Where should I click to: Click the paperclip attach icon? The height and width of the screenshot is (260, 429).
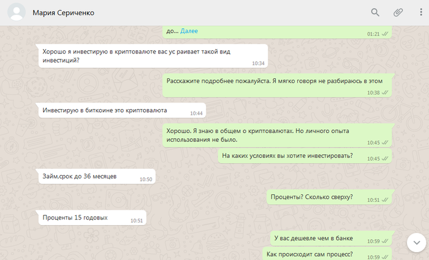pyautogui.click(x=398, y=12)
